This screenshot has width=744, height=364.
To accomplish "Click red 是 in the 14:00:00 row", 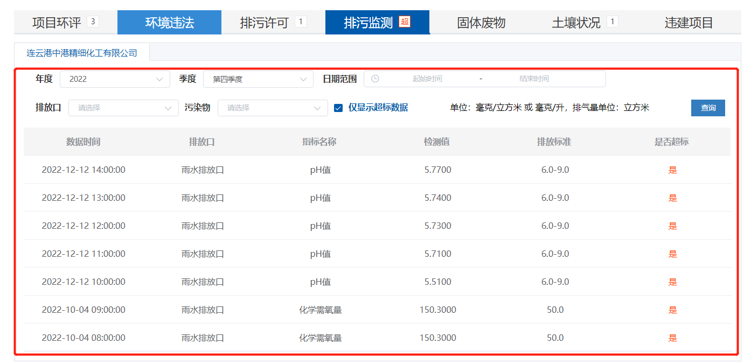I will tap(672, 170).
